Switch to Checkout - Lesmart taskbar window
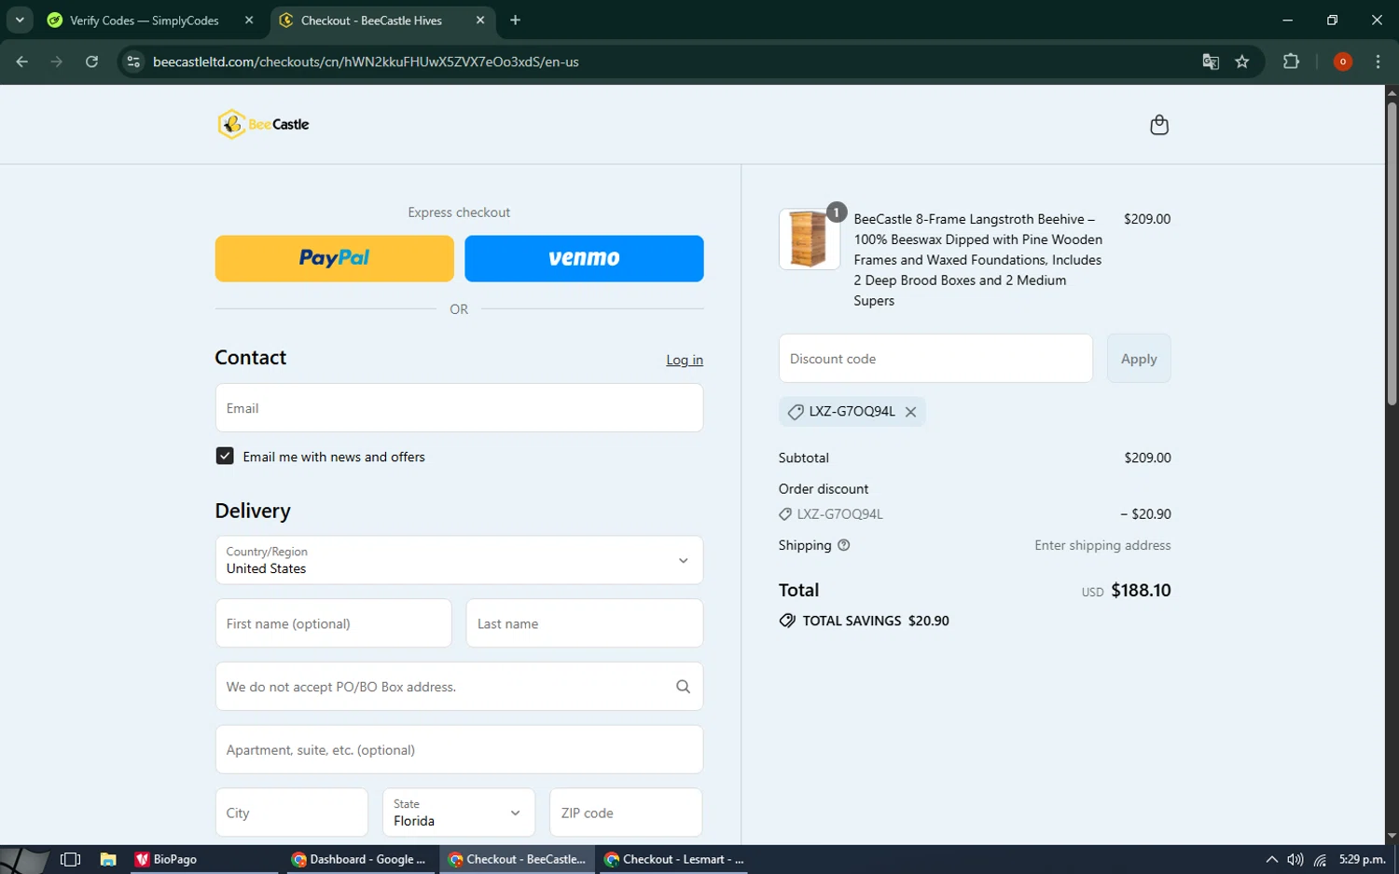 (673, 859)
